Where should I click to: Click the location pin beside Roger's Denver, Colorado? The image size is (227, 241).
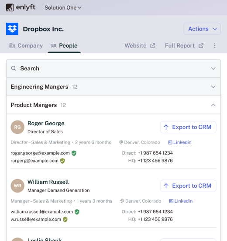(x=121, y=142)
